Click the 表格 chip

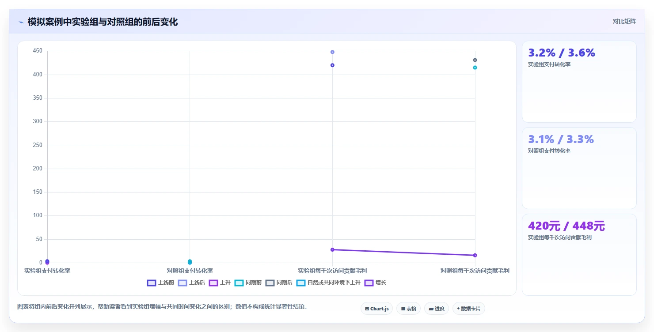408,309
